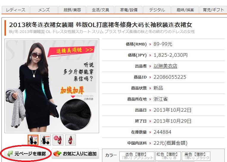Select first thumbnail of black dress
The image size is (227, 162).
coord(33,140)
